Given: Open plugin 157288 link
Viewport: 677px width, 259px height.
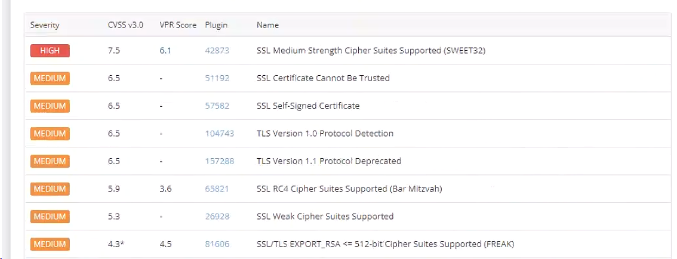Looking at the screenshot, I should pos(219,161).
